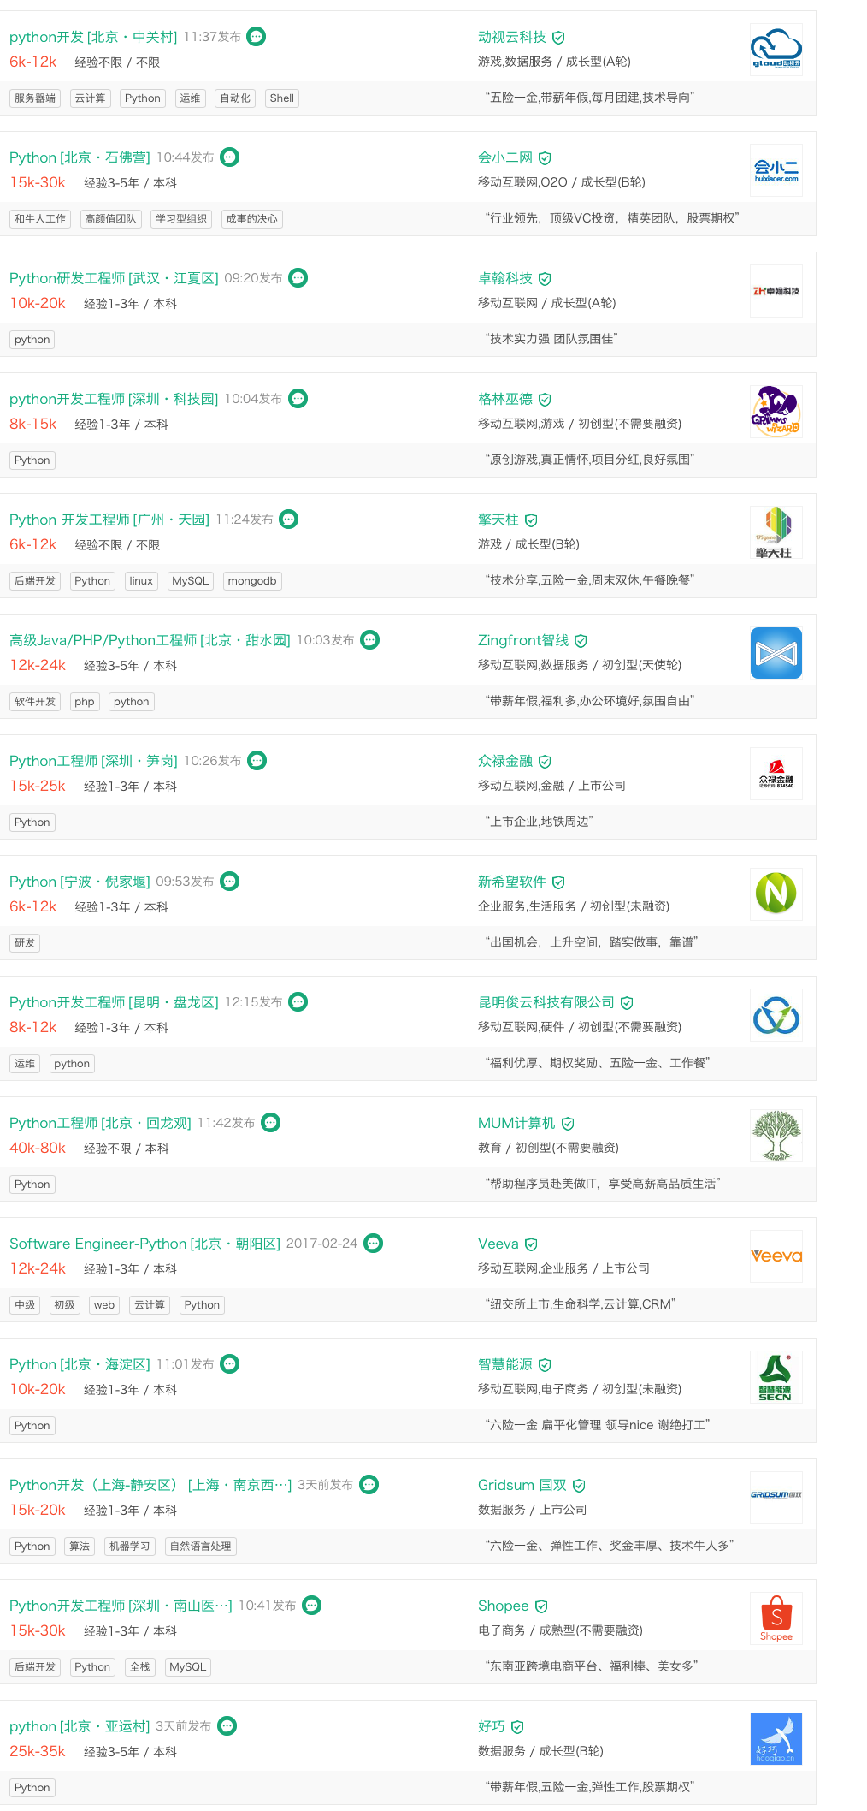Viewport: 867px width, 1811px height.
Task: Visit 会小二网 company page
Action: (504, 157)
